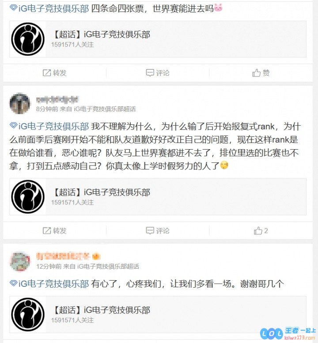Click the iG logo in the top super-topic card
This screenshot has height=343, width=318.
coord(28,39)
